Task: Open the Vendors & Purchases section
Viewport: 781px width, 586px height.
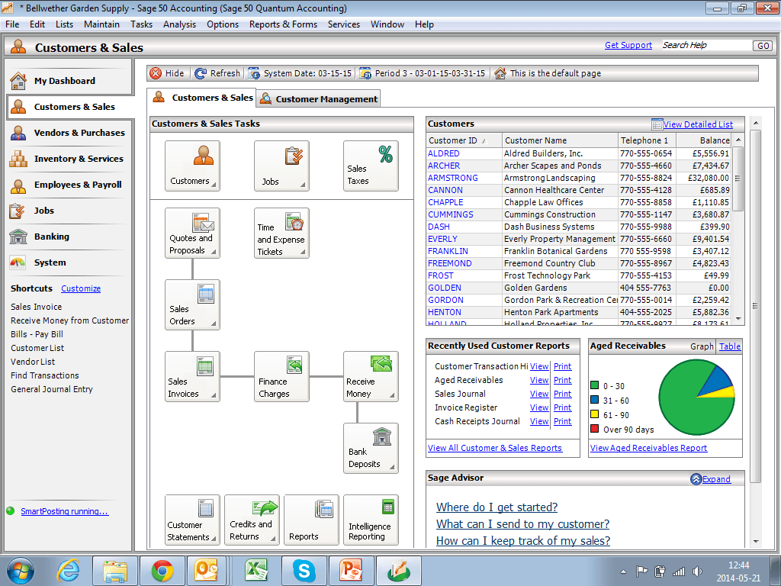Action: [69, 133]
